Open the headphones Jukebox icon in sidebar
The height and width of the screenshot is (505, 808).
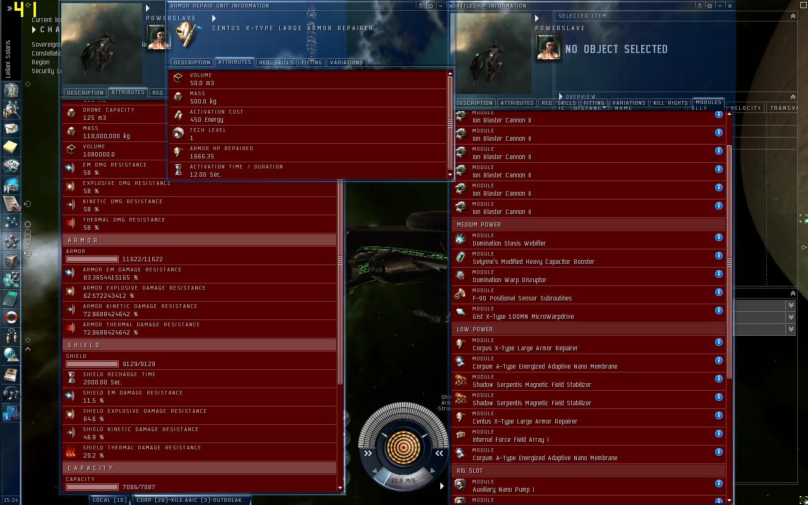tap(11, 393)
